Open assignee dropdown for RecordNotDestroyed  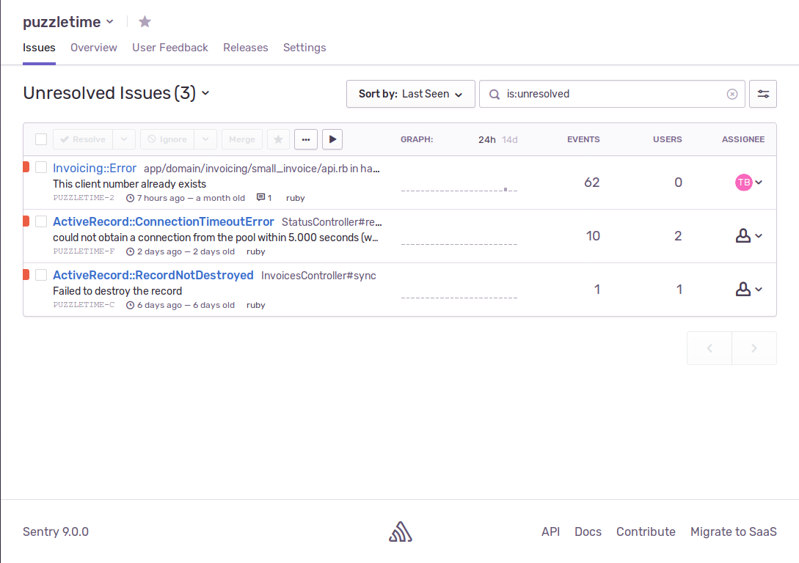(x=759, y=289)
